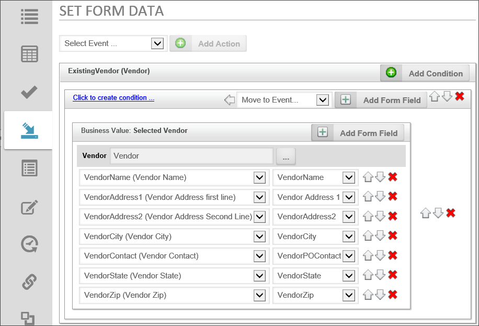Click the Vendor text input field

[191, 156]
